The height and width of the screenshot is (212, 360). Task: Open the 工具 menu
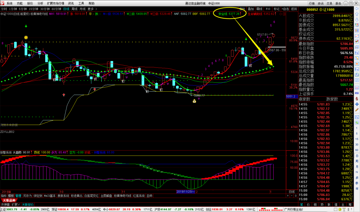pos(81,3)
